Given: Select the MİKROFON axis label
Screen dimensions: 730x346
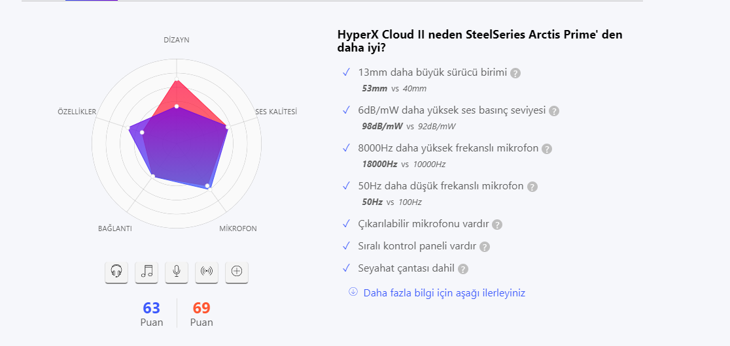Looking at the screenshot, I should coord(238,228).
